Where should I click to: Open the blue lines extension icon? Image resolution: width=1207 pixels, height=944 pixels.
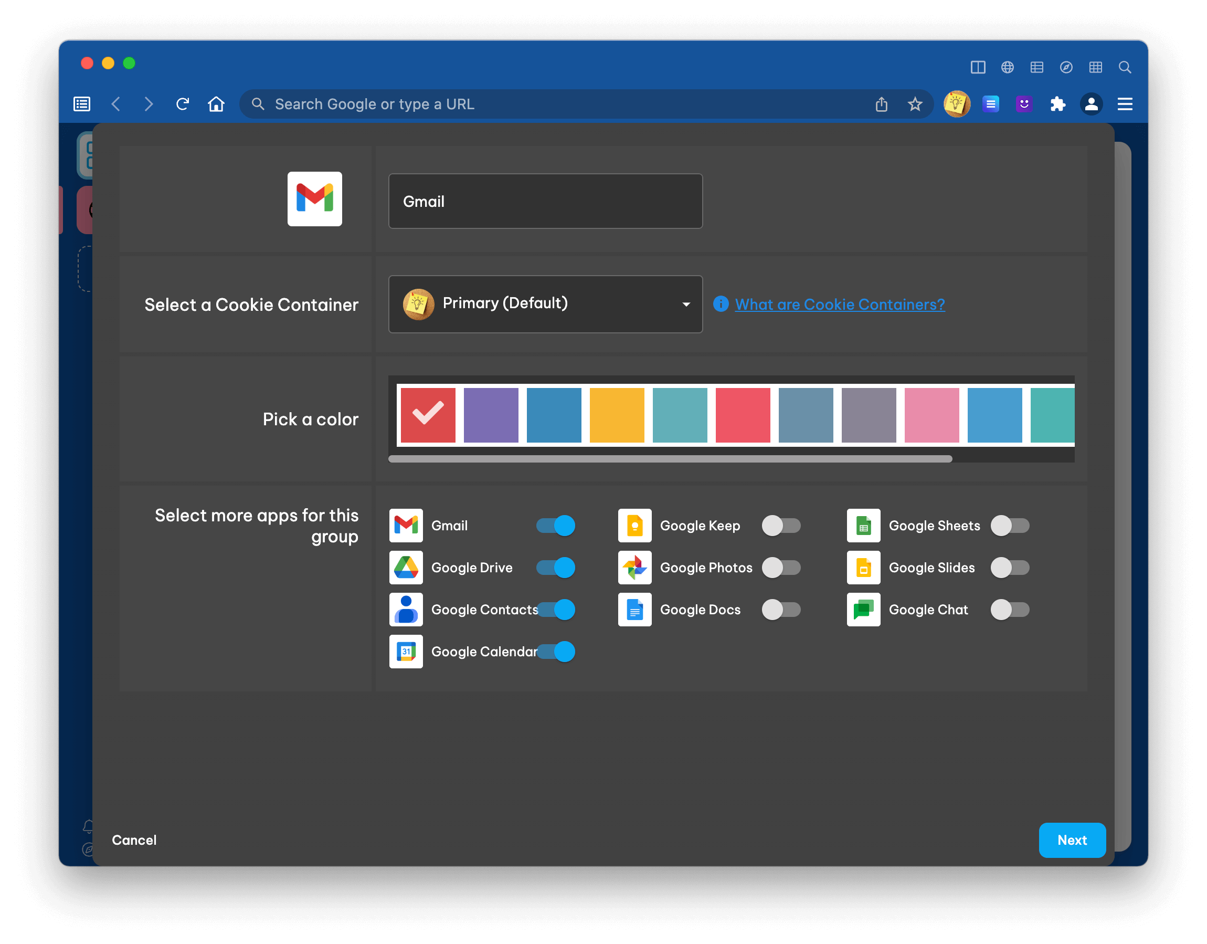[990, 104]
